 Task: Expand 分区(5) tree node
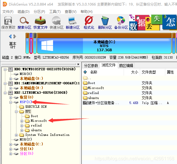[x=11, y=154]
